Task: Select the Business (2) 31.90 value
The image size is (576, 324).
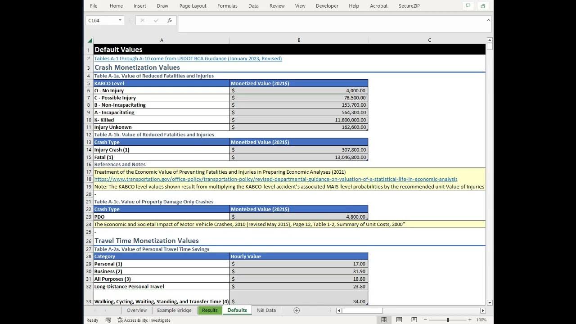Action: [299, 271]
